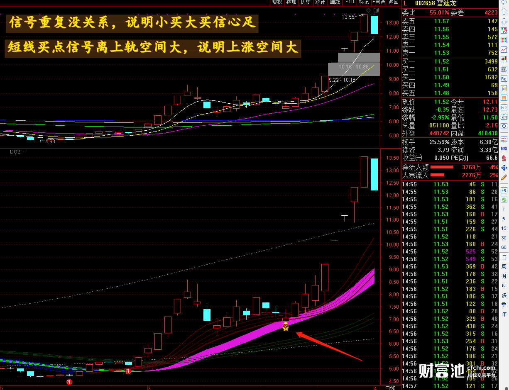Image resolution: width=509 pixels, height=390 pixels.
Task: Toggle the side panel icon above chart
Action: [x=376, y=10]
